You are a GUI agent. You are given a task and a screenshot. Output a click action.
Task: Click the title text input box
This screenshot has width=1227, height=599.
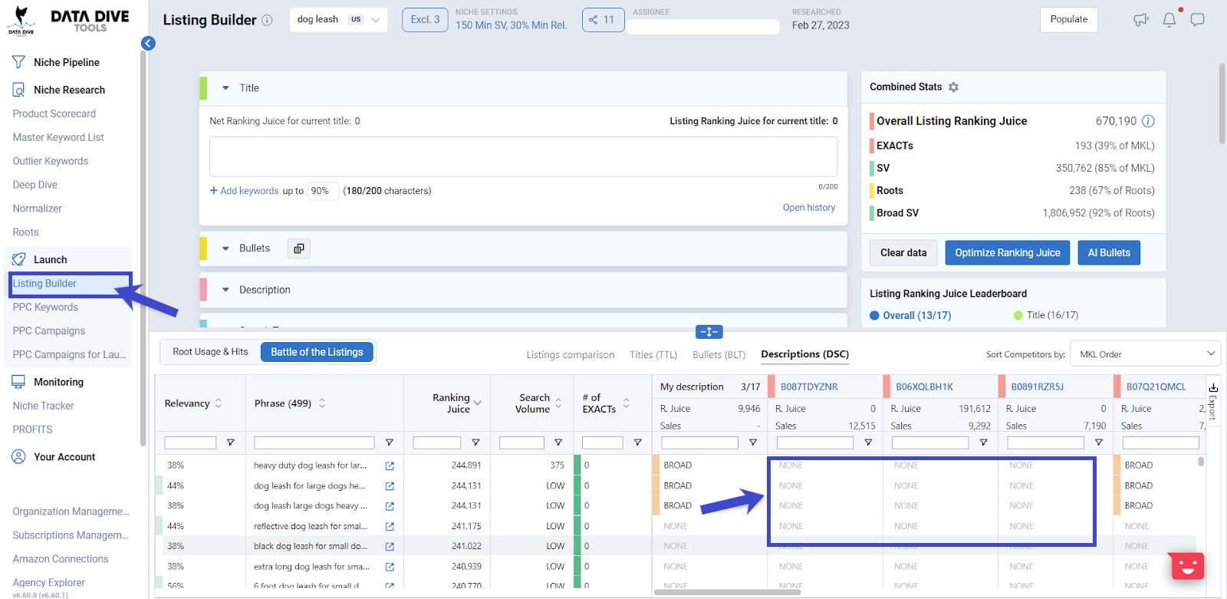coord(523,157)
